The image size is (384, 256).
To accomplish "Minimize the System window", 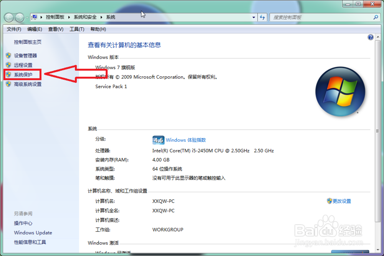I will click(x=348, y=4).
